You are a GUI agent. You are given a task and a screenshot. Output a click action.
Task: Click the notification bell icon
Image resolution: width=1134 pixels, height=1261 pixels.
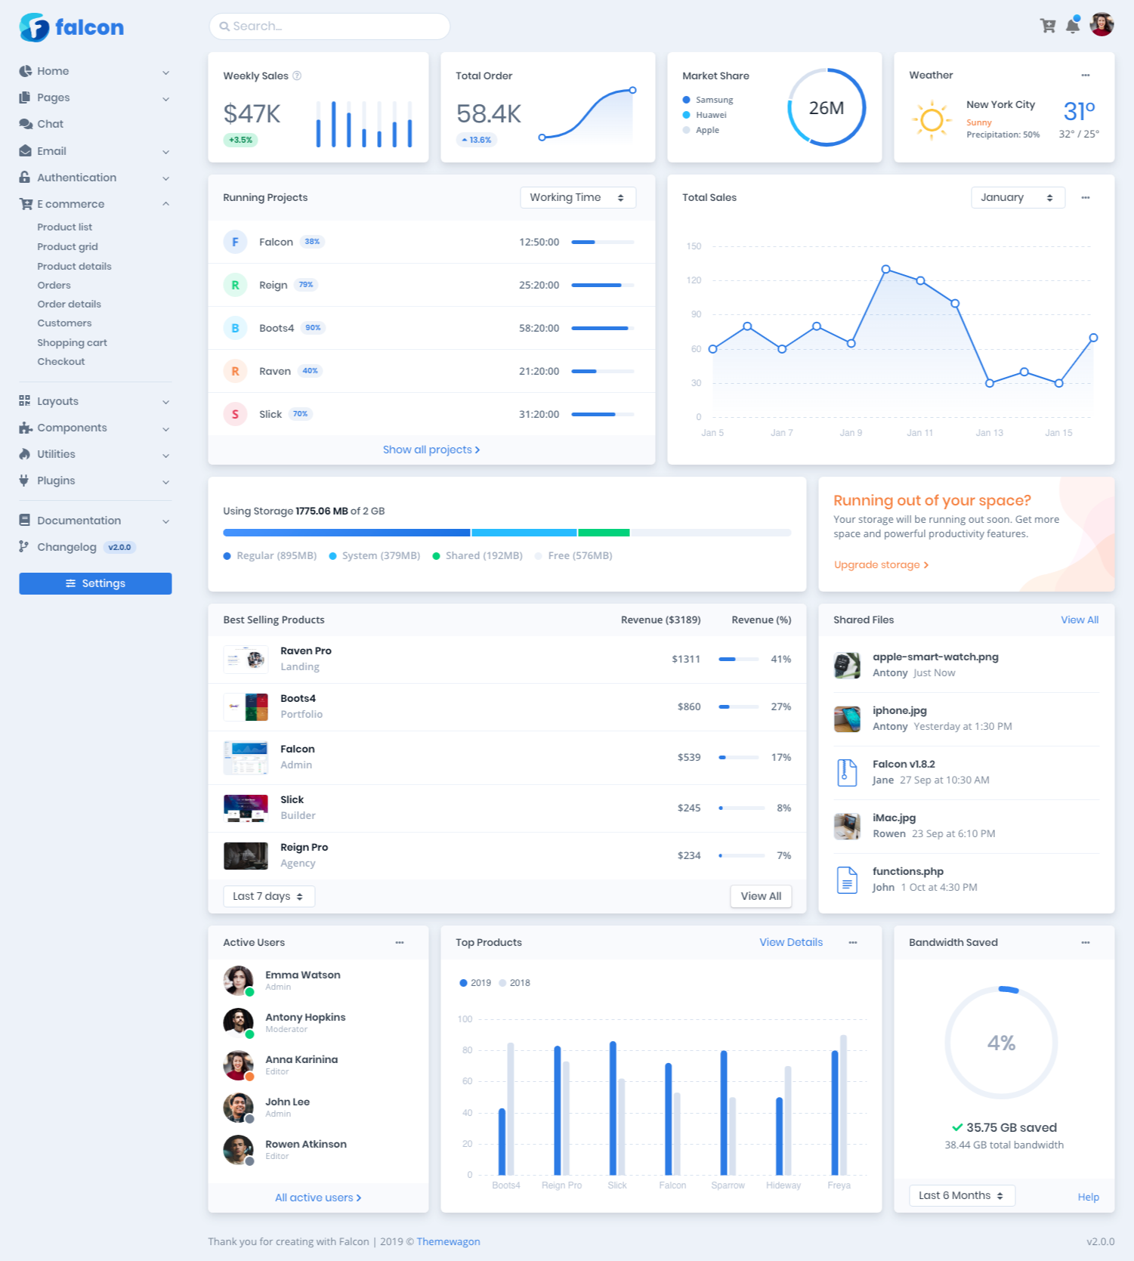[1073, 26]
